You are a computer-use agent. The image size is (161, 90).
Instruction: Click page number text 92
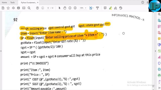pos(15,20)
